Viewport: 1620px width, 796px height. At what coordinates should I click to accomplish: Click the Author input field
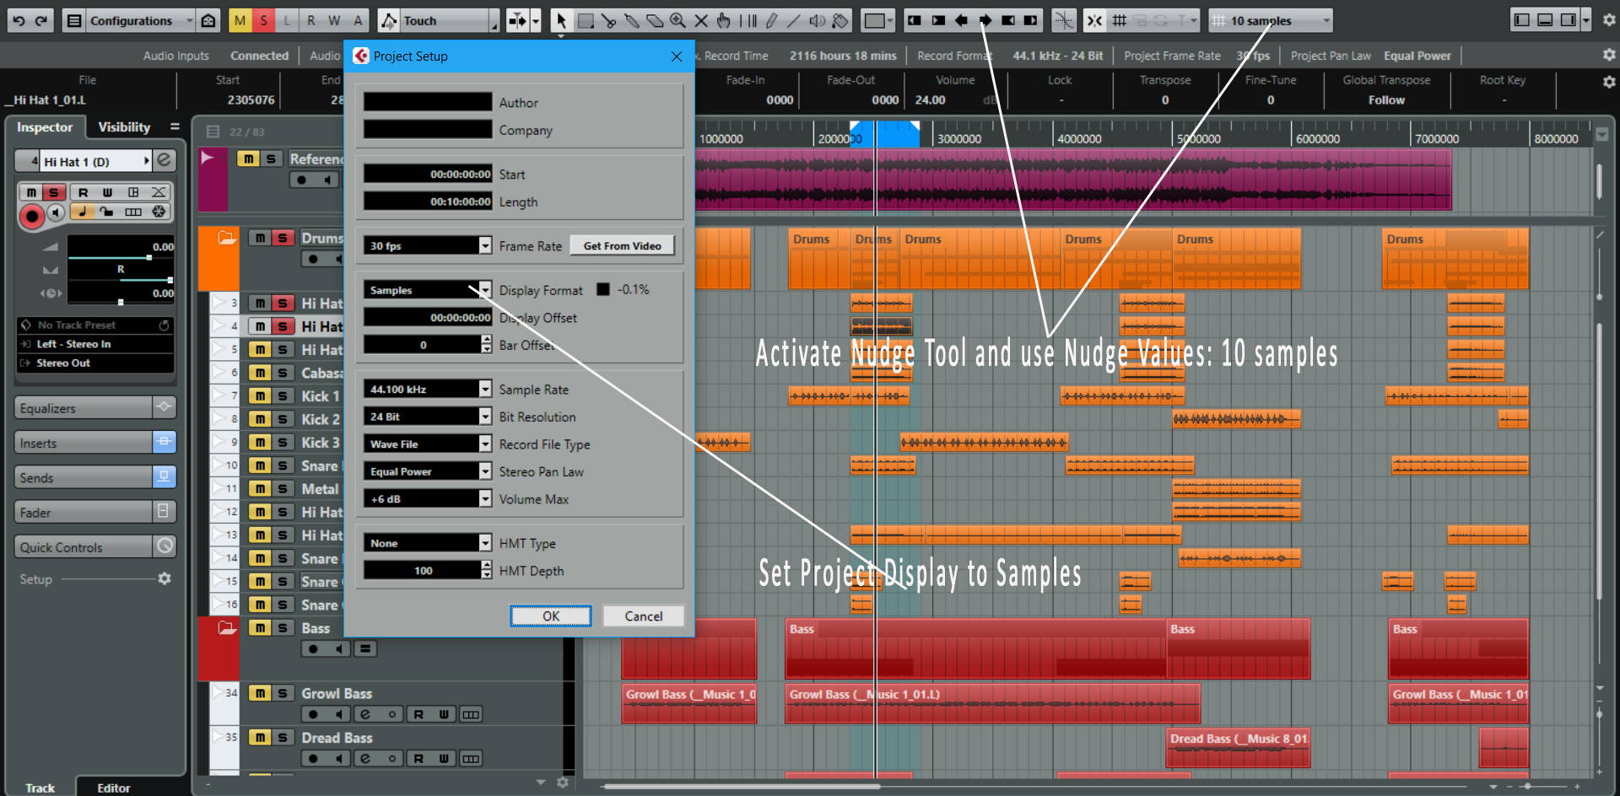[x=428, y=102]
